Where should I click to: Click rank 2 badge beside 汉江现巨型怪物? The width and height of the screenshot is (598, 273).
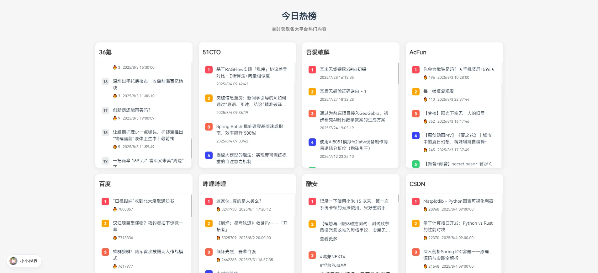[105, 223]
